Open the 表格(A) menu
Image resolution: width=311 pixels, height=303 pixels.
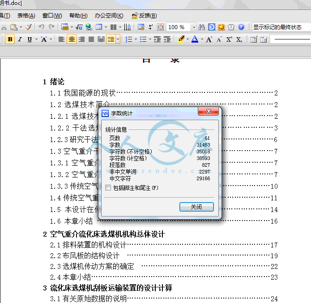[26, 16]
